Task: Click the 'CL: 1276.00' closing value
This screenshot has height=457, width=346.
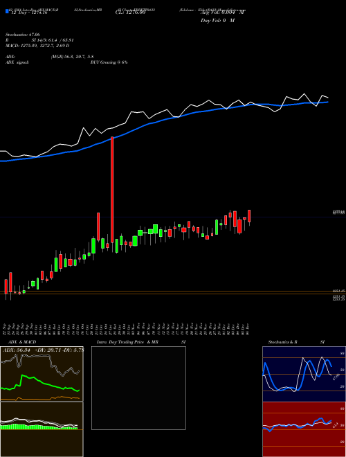Action: (130, 12)
